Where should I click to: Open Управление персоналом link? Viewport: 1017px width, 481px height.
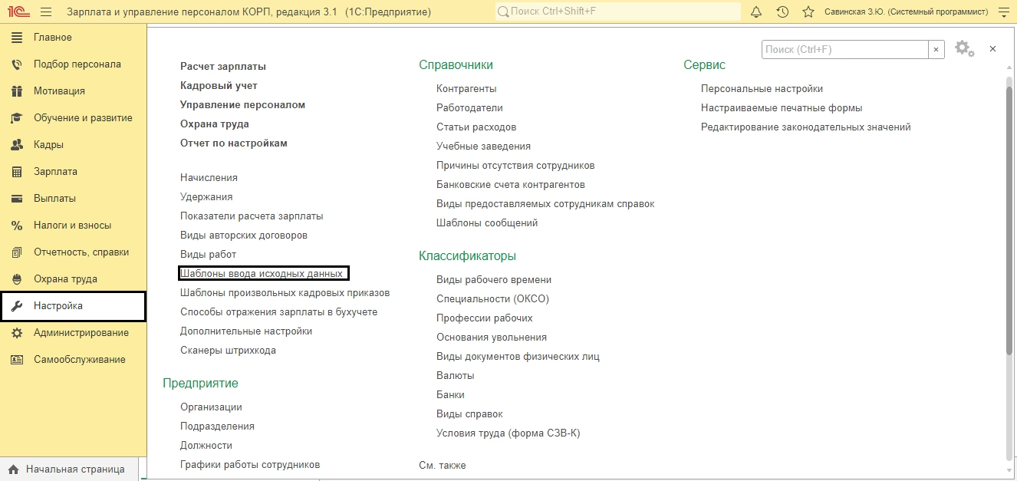243,105
